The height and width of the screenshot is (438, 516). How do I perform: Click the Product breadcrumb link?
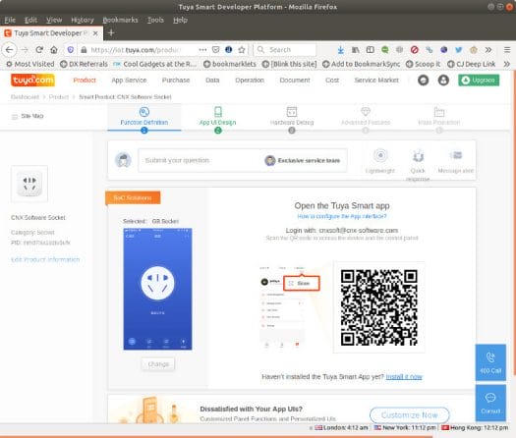click(59, 97)
